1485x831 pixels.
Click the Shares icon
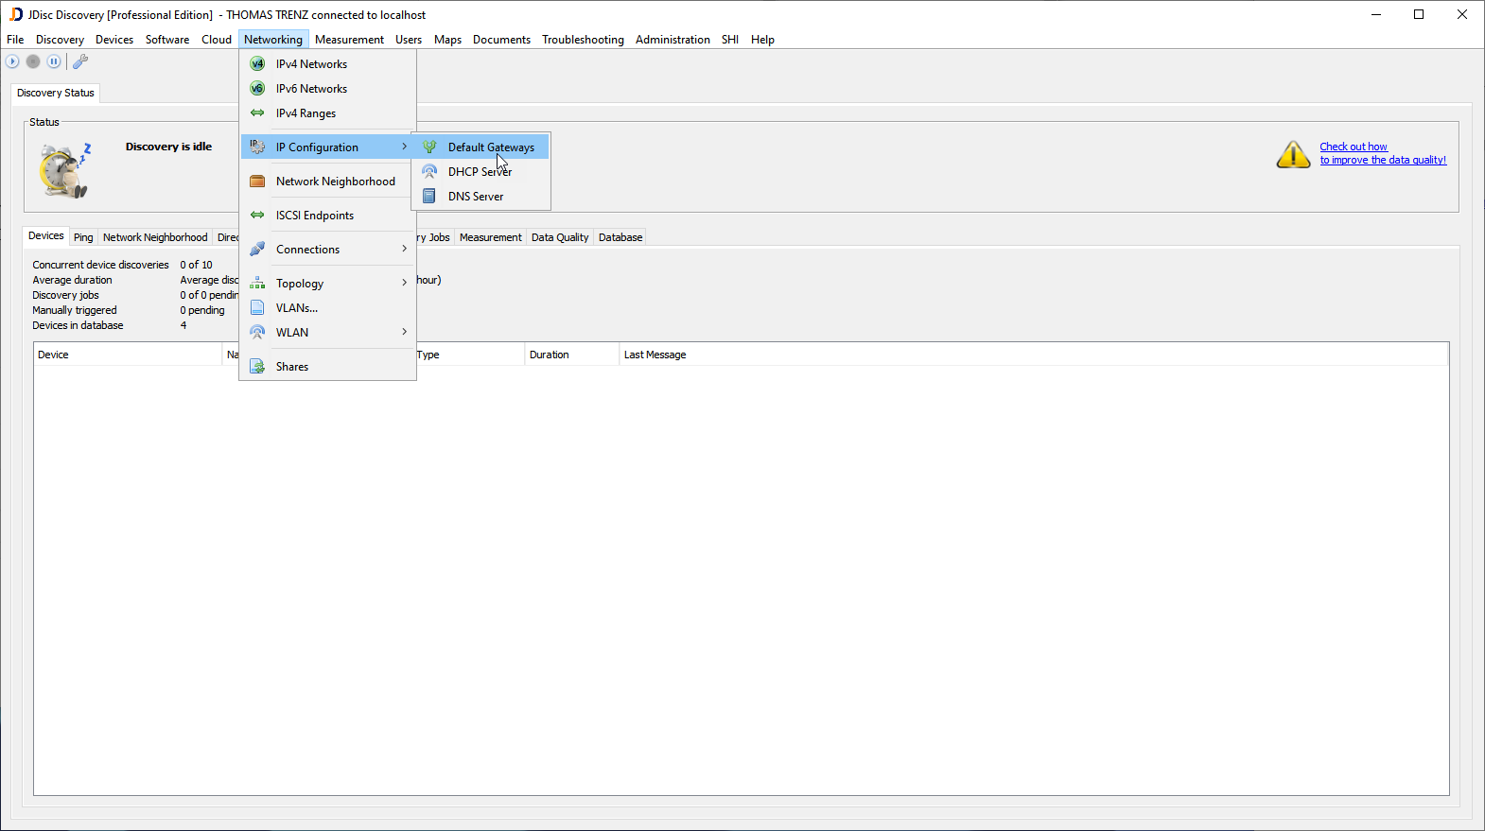[257, 367]
